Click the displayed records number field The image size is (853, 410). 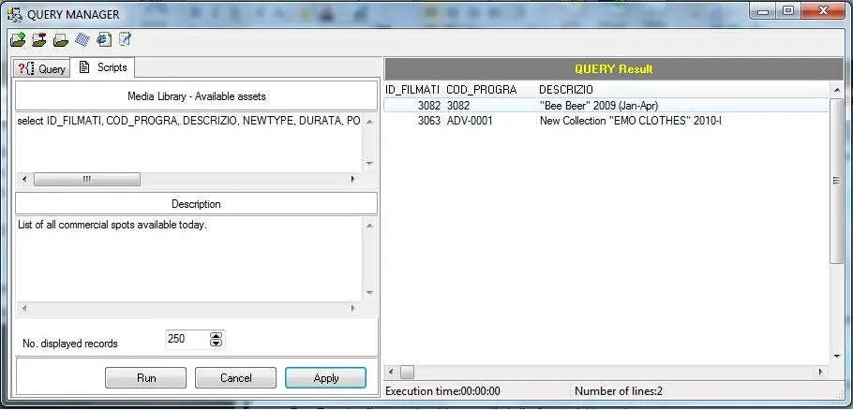(x=186, y=340)
